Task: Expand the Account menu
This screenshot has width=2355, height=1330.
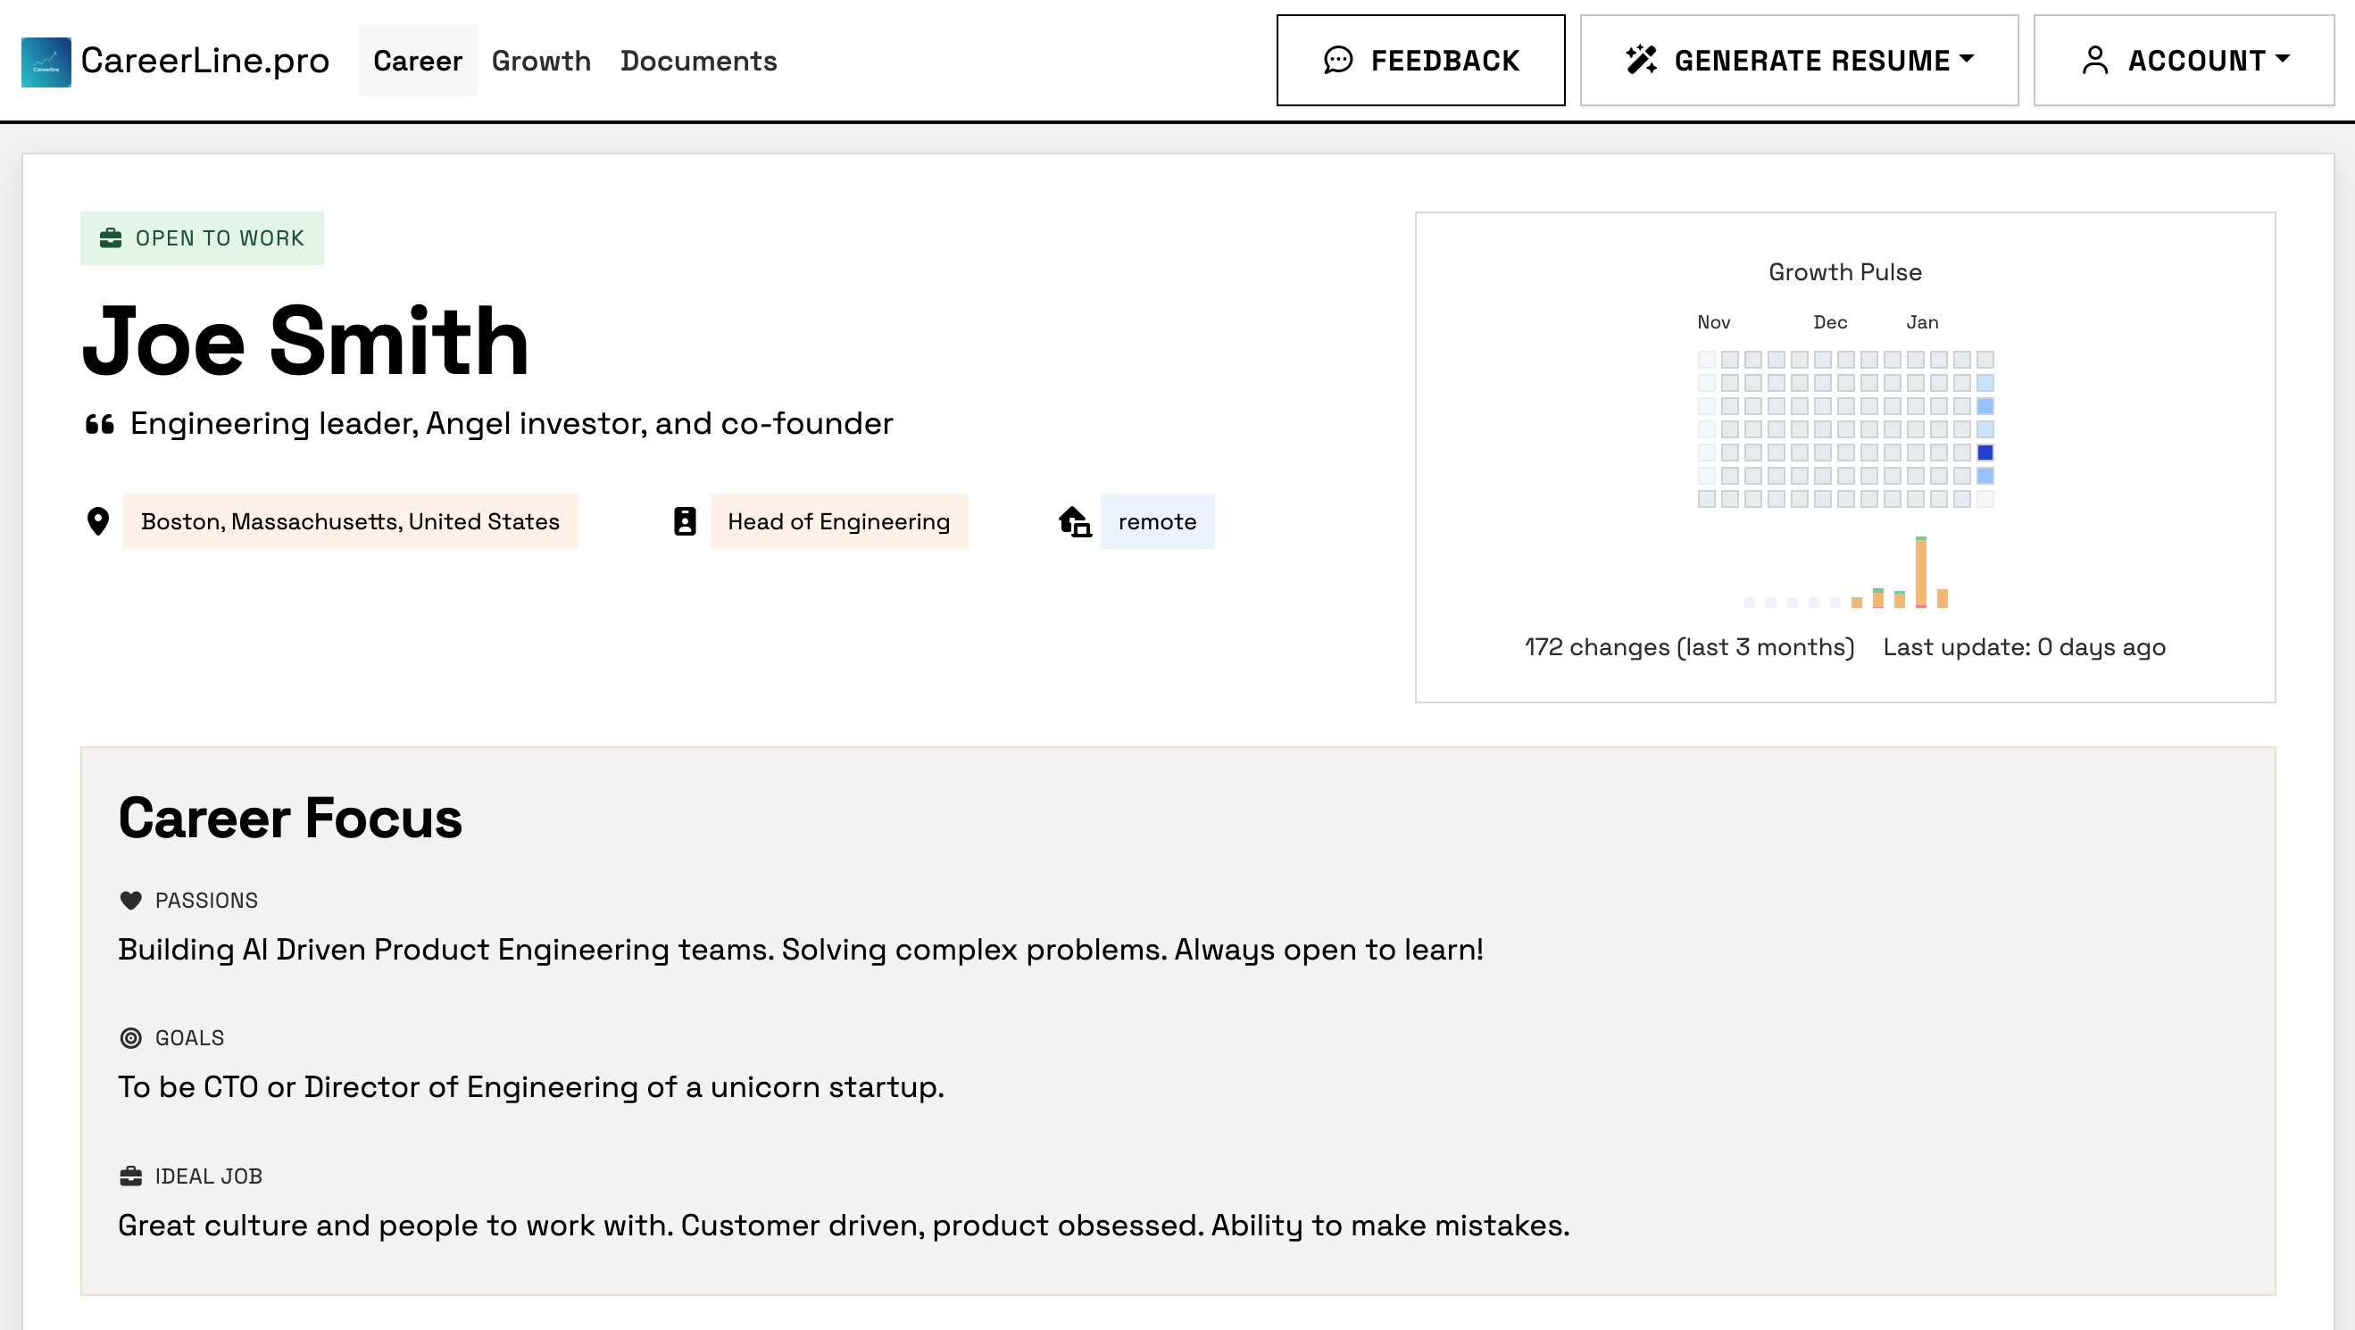Action: coord(2184,60)
